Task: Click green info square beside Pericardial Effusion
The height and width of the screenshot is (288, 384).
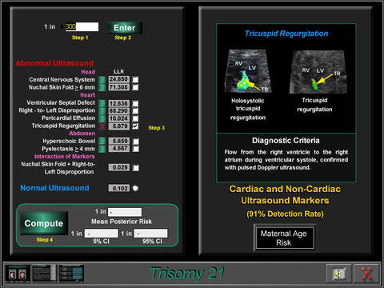Action: point(102,118)
